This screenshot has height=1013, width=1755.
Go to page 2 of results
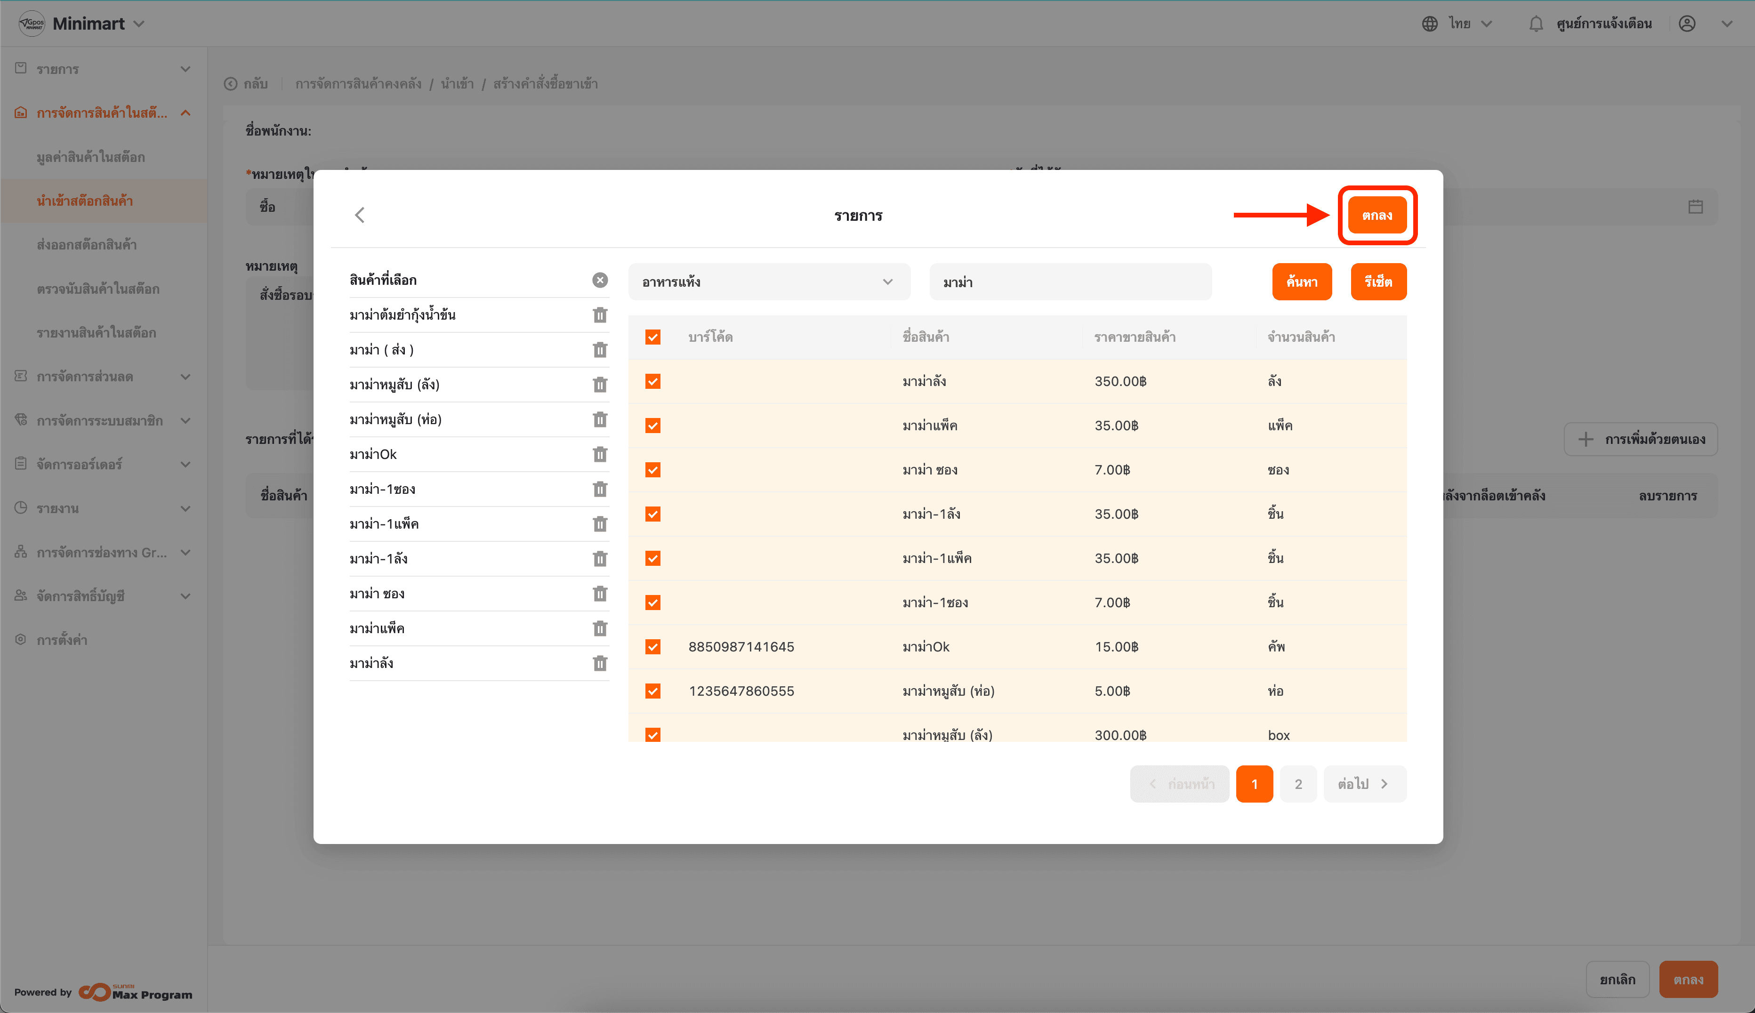[x=1298, y=784]
